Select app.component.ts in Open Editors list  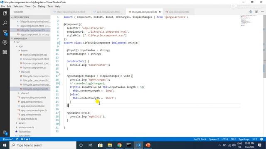(x=30, y=34)
